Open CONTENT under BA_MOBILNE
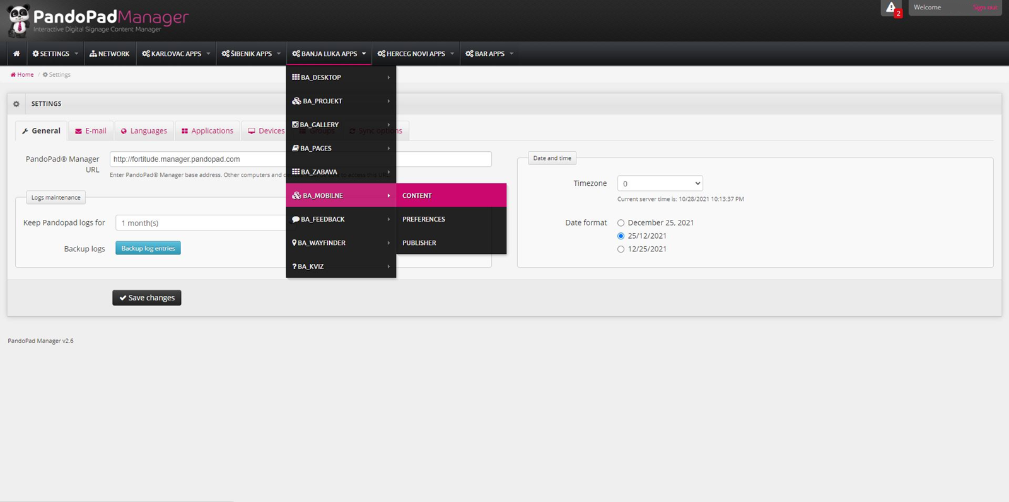Image resolution: width=1009 pixels, height=502 pixels. (x=452, y=195)
